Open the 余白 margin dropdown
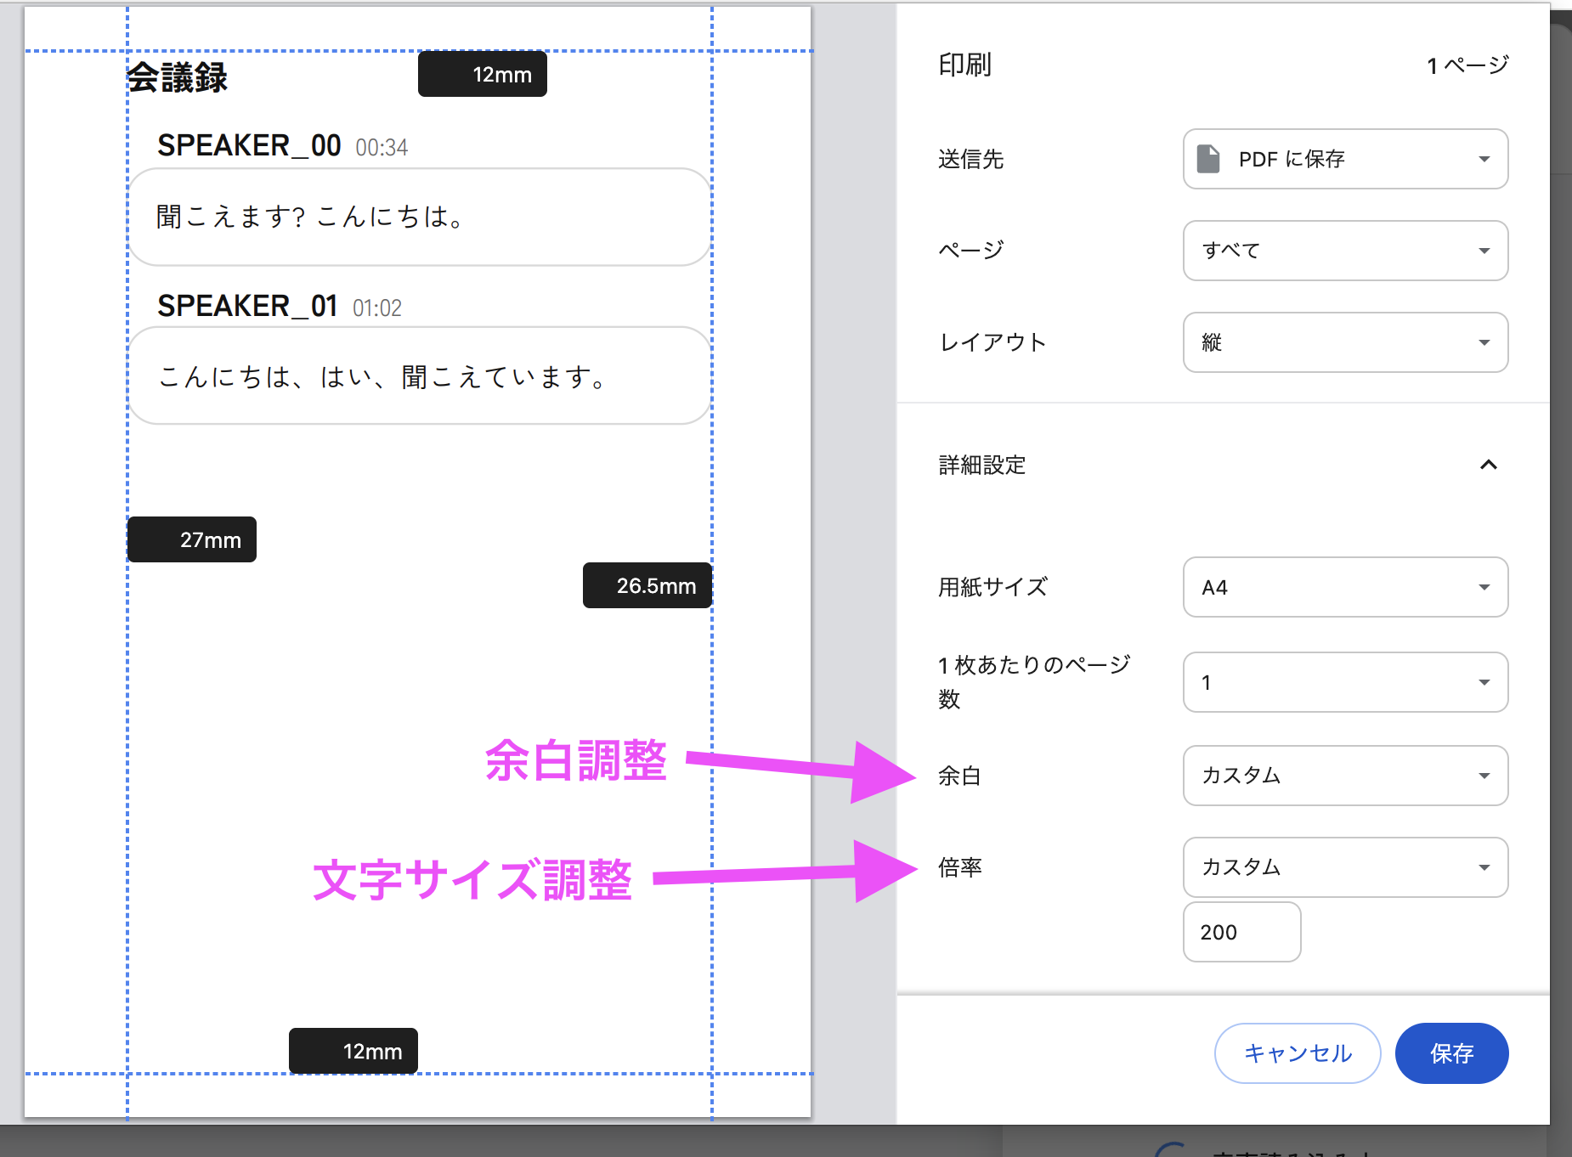Screen dimensions: 1572x1157 click(x=1345, y=776)
